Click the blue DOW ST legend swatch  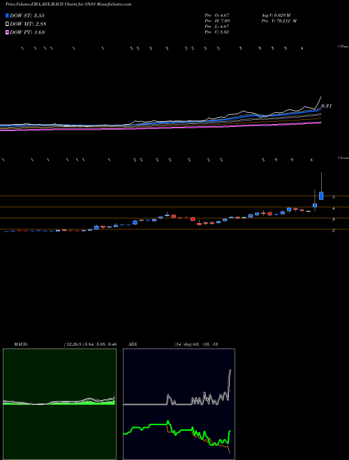pyautogui.click(x=8, y=15)
